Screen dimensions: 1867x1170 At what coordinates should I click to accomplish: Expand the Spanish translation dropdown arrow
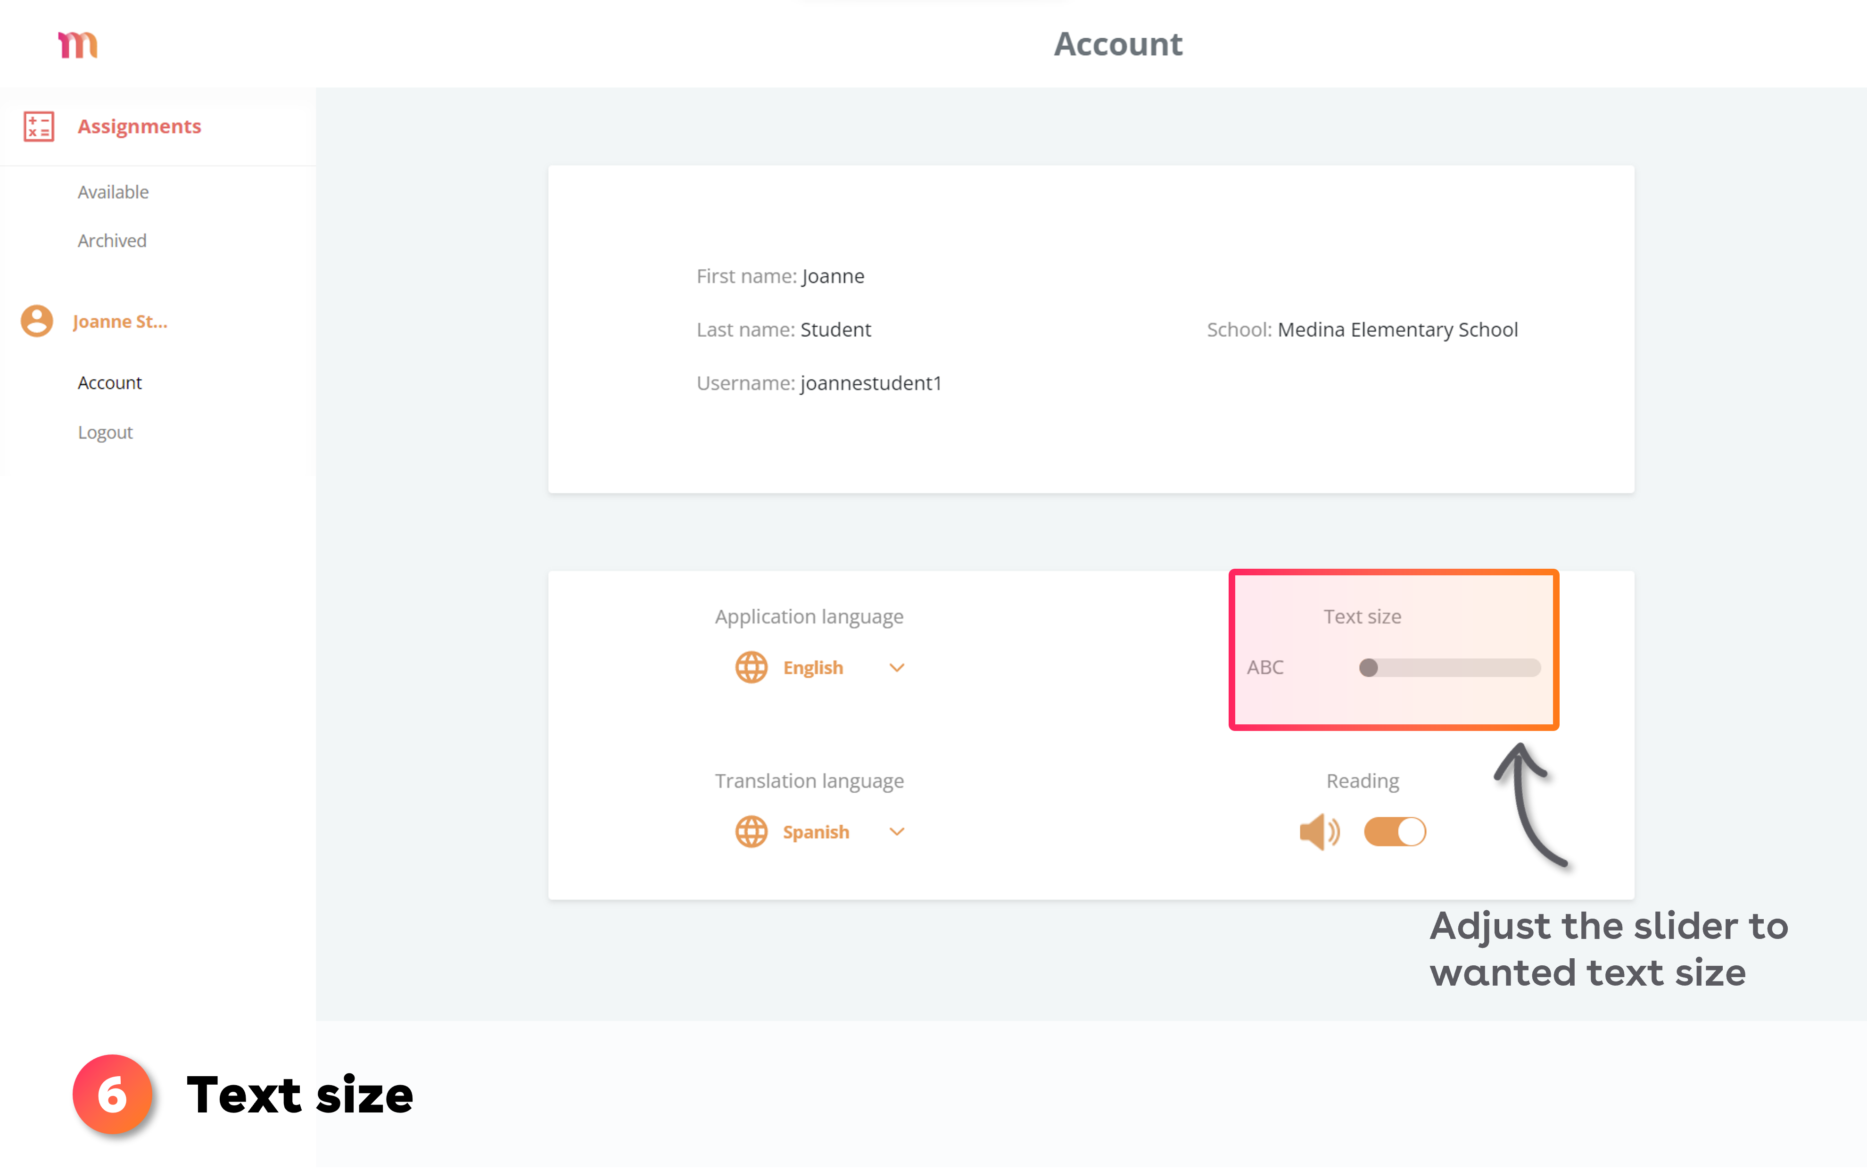tap(897, 832)
